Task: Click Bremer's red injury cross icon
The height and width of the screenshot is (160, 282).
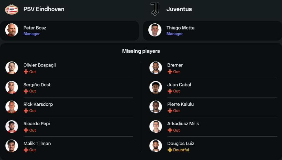Action: (x=170, y=72)
